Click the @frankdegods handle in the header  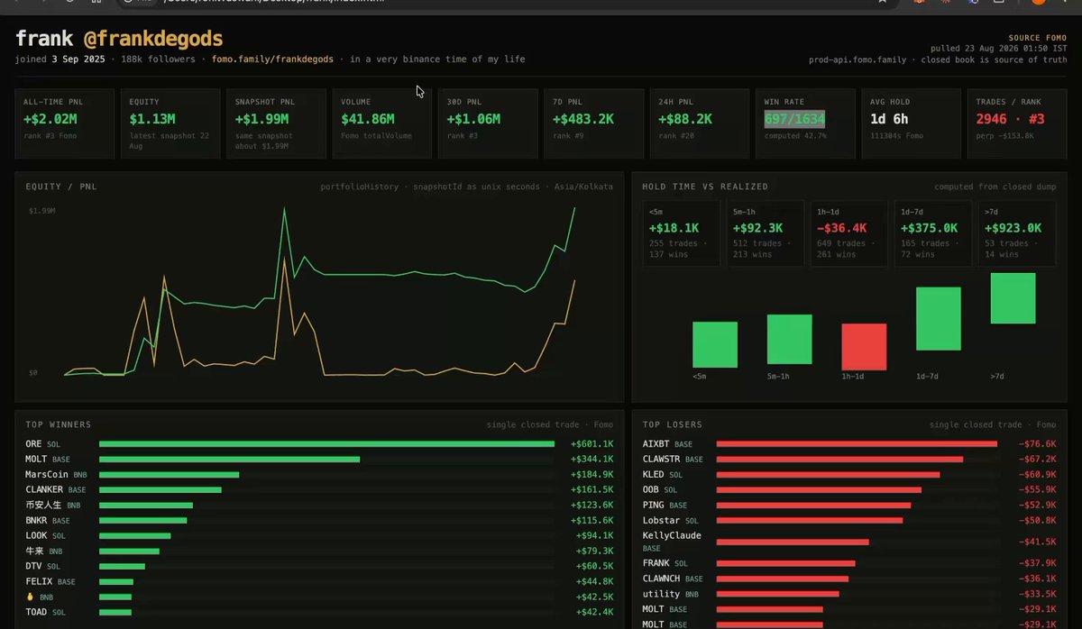click(x=153, y=39)
